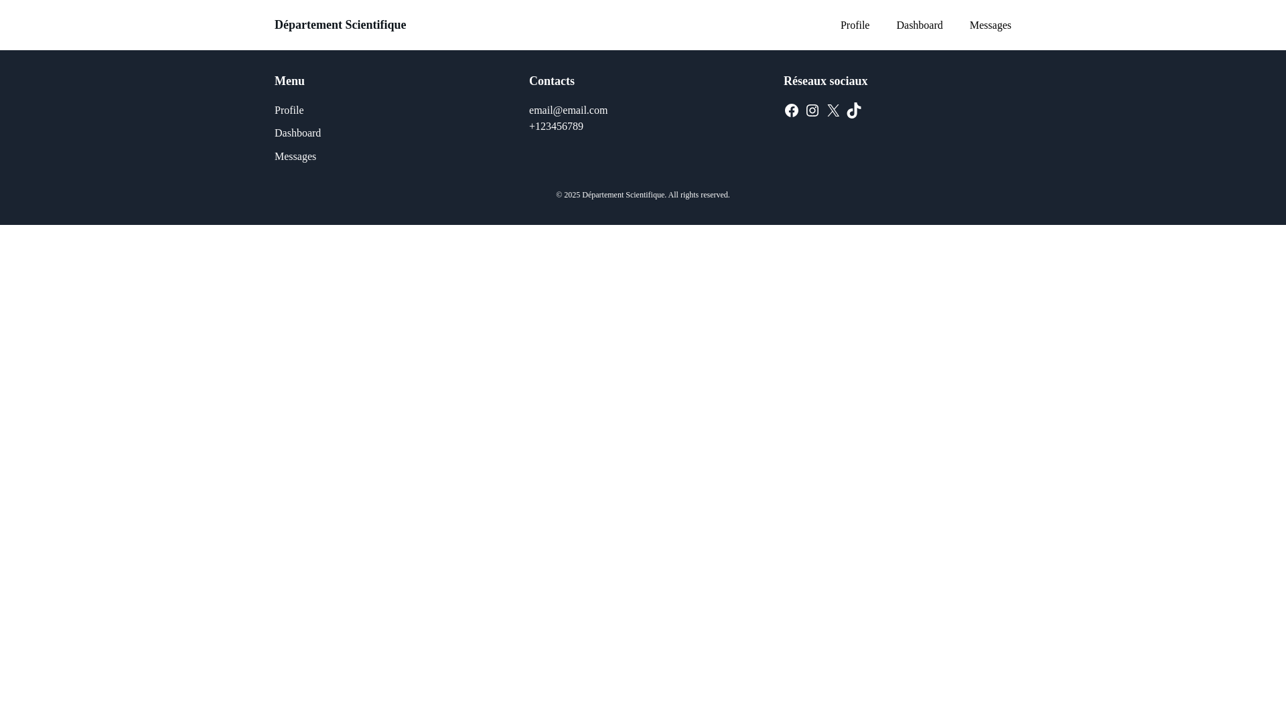
Task: Open the Facebook social icon
Action: click(x=791, y=110)
